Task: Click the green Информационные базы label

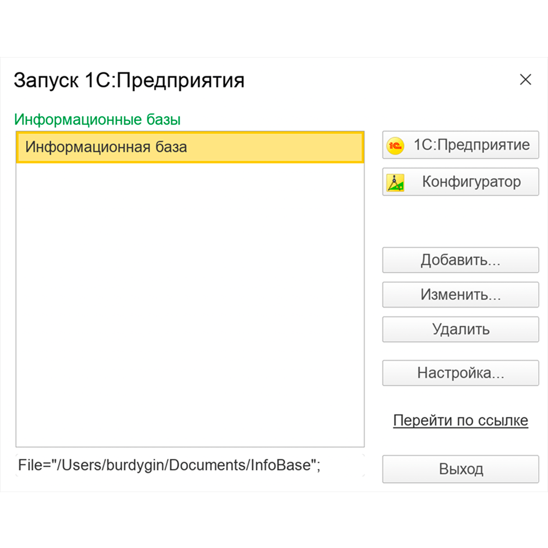Action: pyautogui.click(x=95, y=119)
